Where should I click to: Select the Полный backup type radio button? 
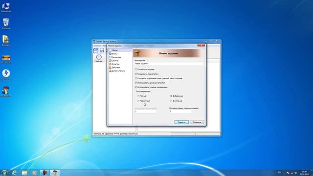point(138,96)
